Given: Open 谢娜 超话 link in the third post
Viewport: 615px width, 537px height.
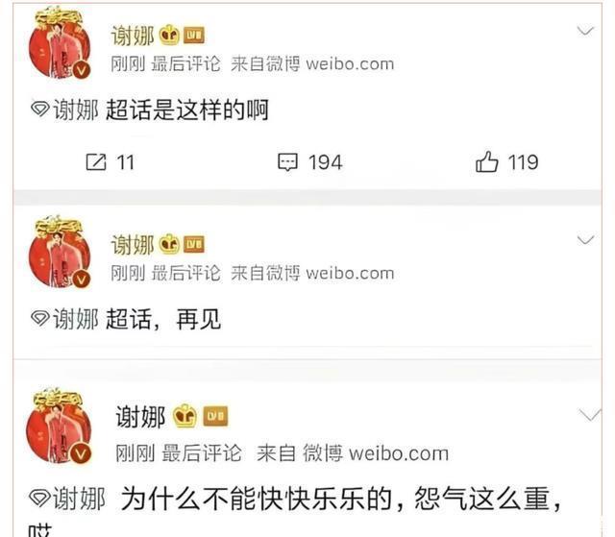Looking at the screenshot, I should pyautogui.click(x=67, y=499).
